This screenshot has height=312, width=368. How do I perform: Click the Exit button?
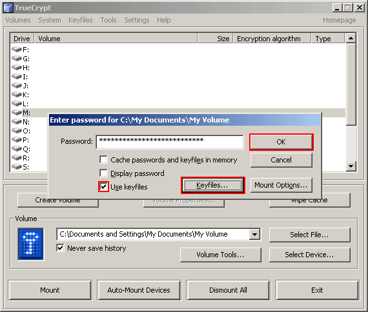point(317,290)
